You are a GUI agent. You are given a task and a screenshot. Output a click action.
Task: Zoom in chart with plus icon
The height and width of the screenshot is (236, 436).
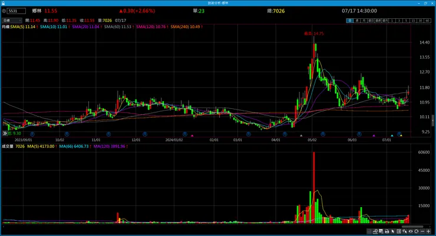(428, 231)
